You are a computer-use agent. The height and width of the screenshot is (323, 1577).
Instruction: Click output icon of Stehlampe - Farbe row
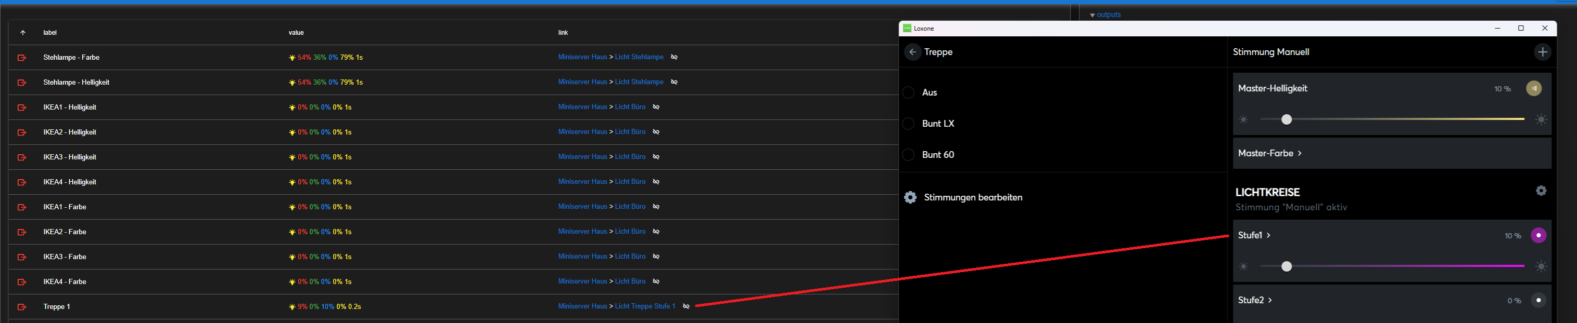(22, 58)
